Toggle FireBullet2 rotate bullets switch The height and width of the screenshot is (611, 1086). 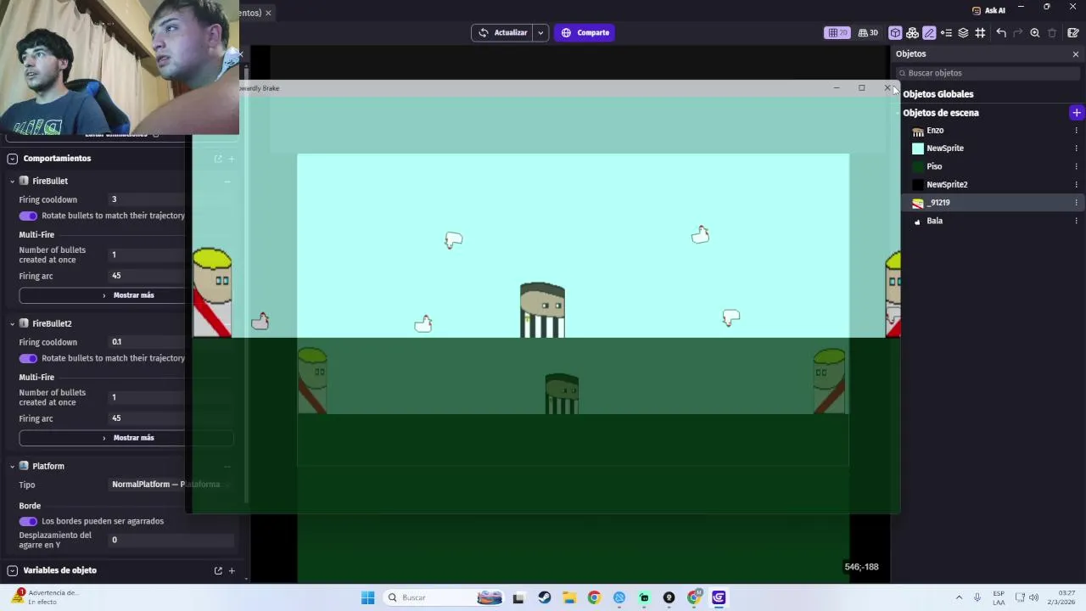28,358
